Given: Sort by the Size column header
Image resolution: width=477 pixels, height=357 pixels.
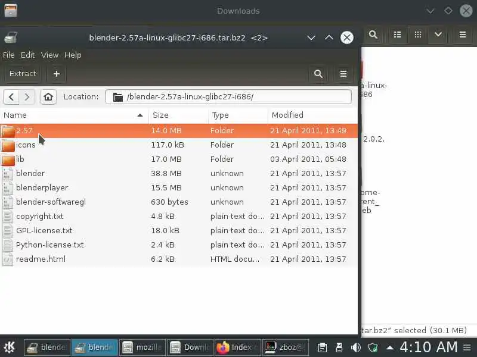Looking at the screenshot, I should [178, 115].
